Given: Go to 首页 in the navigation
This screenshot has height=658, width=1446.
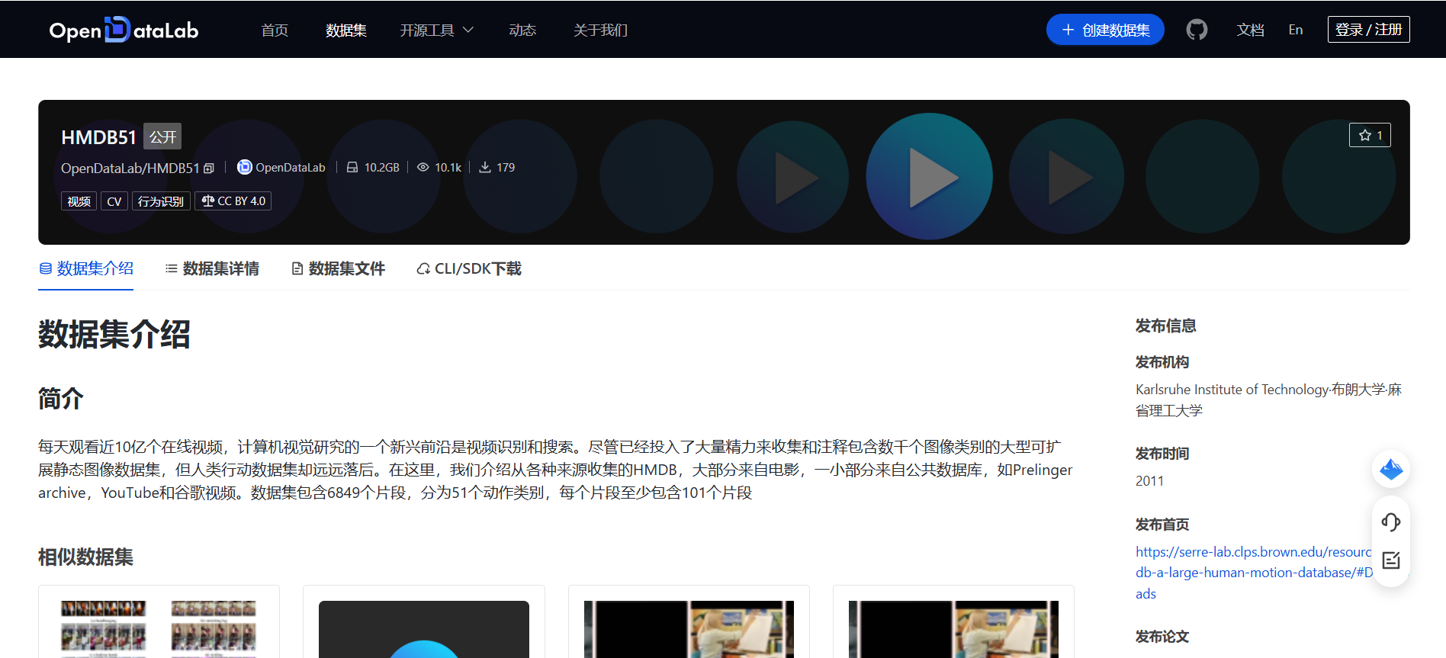Looking at the screenshot, I should (x=275, y=30).
